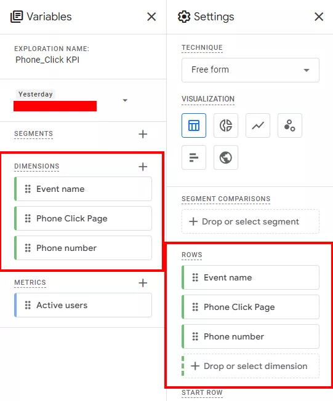
Task: Select the Active users metric
Action: [x=83, y=305]
